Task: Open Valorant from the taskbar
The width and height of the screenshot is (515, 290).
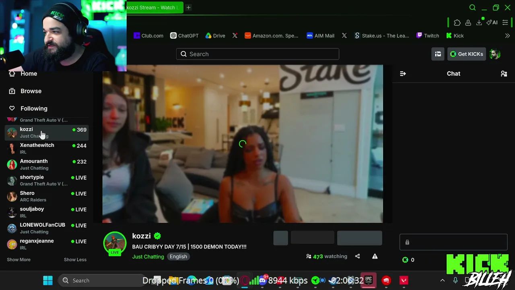Action: (x=404, y=280)
